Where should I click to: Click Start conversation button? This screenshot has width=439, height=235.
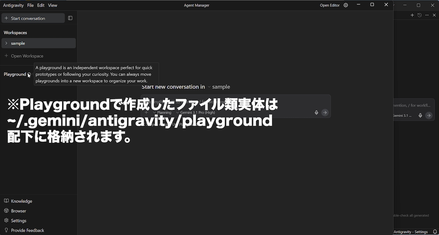33,18
